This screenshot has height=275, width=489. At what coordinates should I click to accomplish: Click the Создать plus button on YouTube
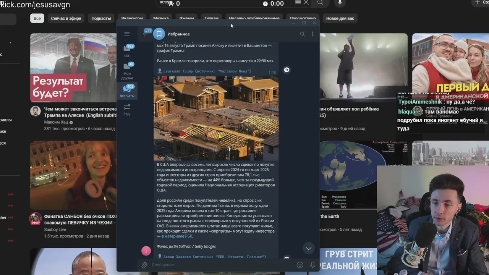pos(481,3)
